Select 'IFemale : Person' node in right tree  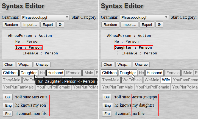(x=140, y=53)
